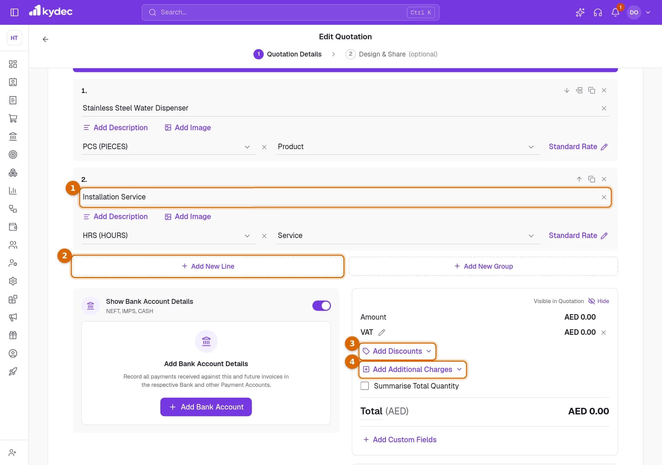The image size is (662, 465).
Task: Click Add New Line button
Action: coord(208,266)
